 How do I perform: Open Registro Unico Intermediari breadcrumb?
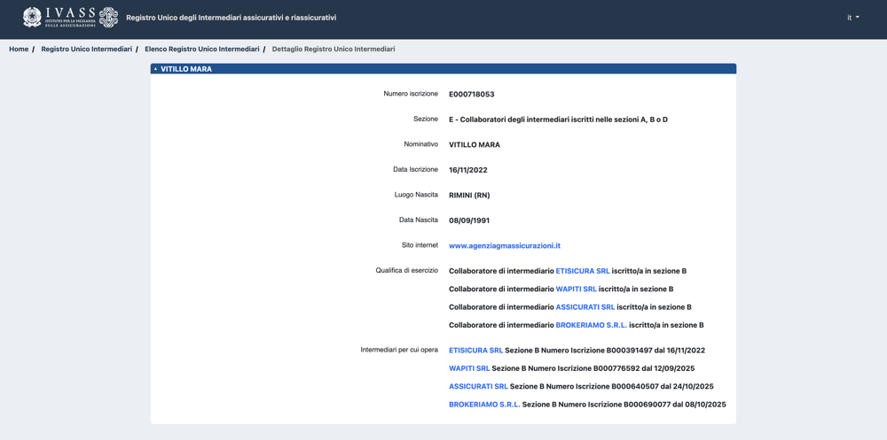tap(87, 50)
